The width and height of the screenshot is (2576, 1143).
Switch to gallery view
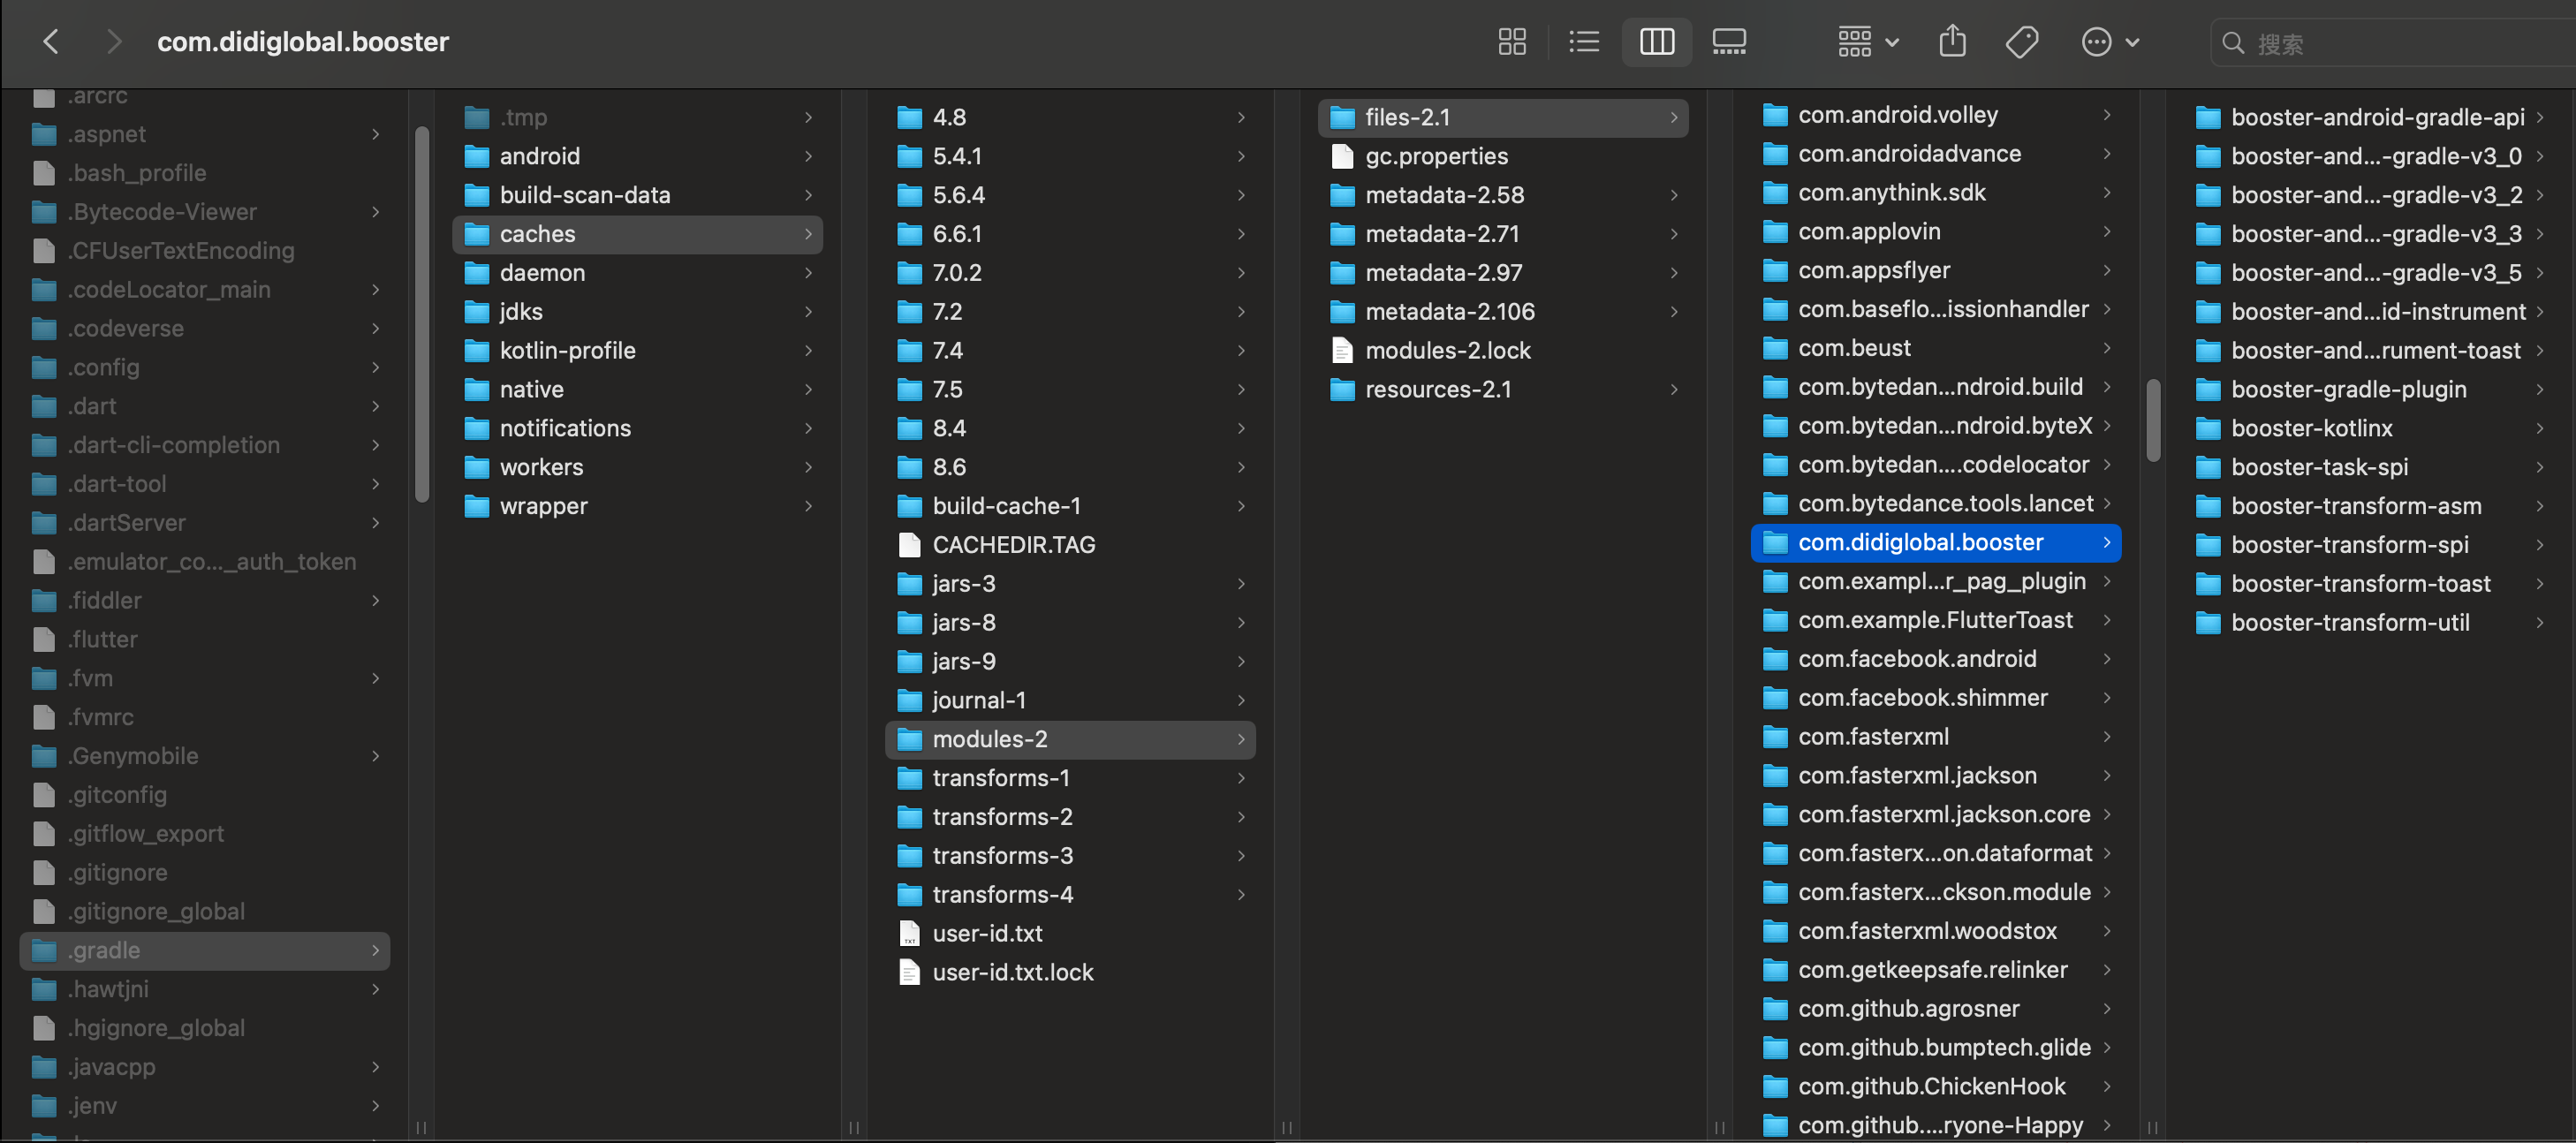pyautogui.click(x=1728, y=42)
